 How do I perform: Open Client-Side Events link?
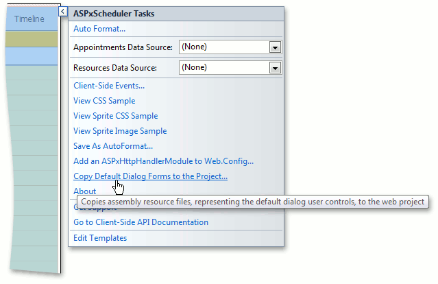109,86
